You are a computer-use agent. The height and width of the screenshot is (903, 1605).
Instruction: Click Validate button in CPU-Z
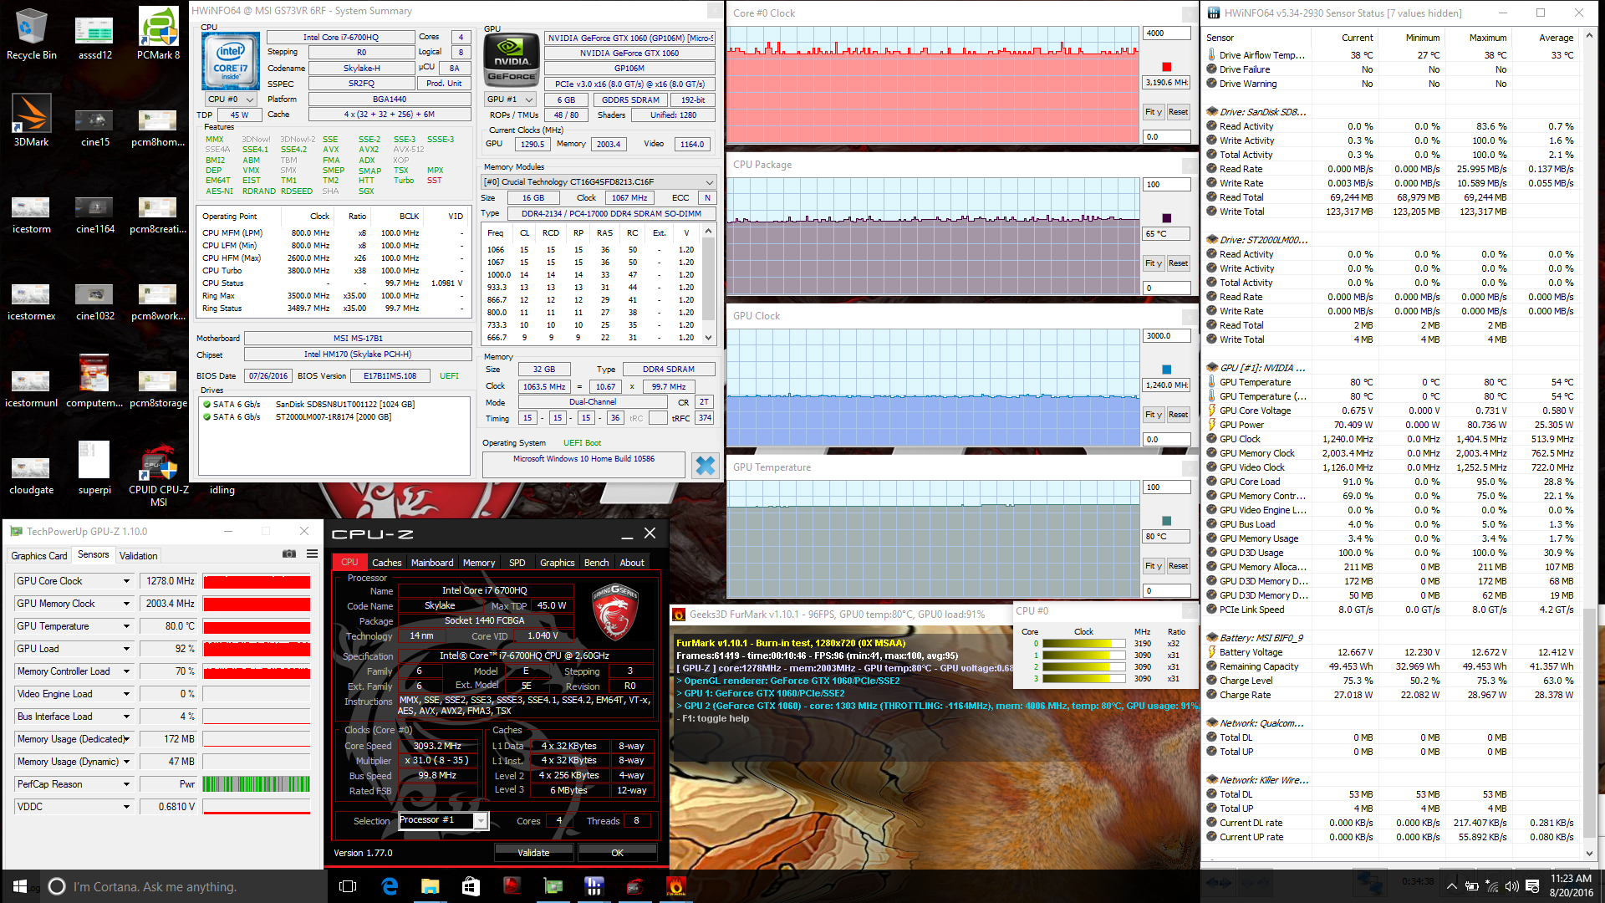click(x=533, y=853)
